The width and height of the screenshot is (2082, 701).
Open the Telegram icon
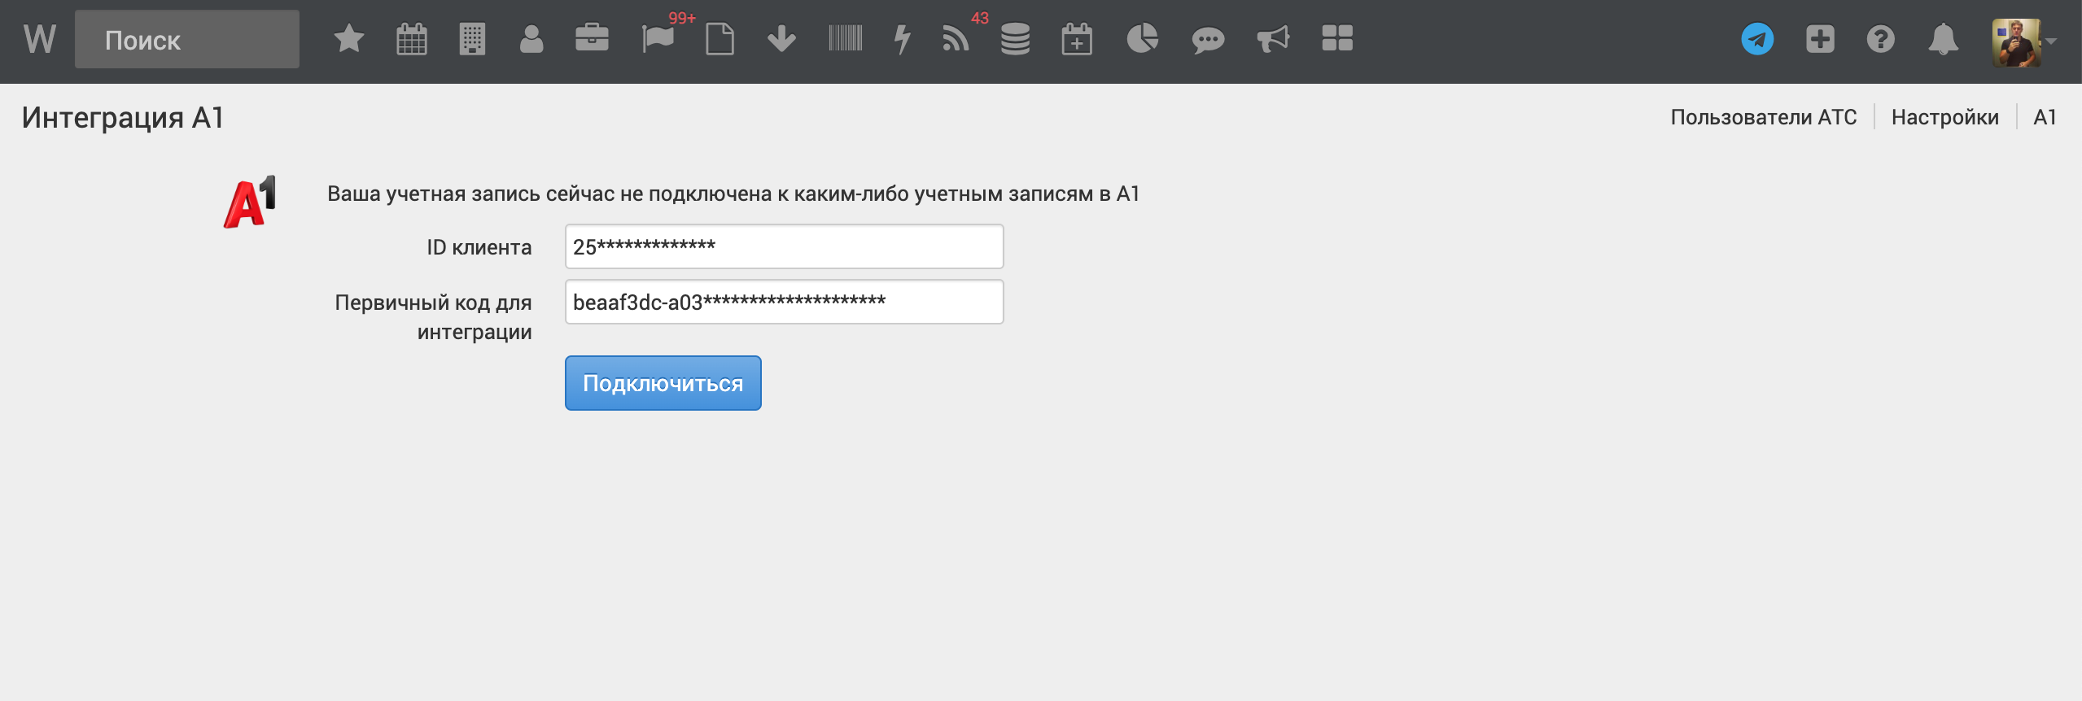click(1757, 39)
